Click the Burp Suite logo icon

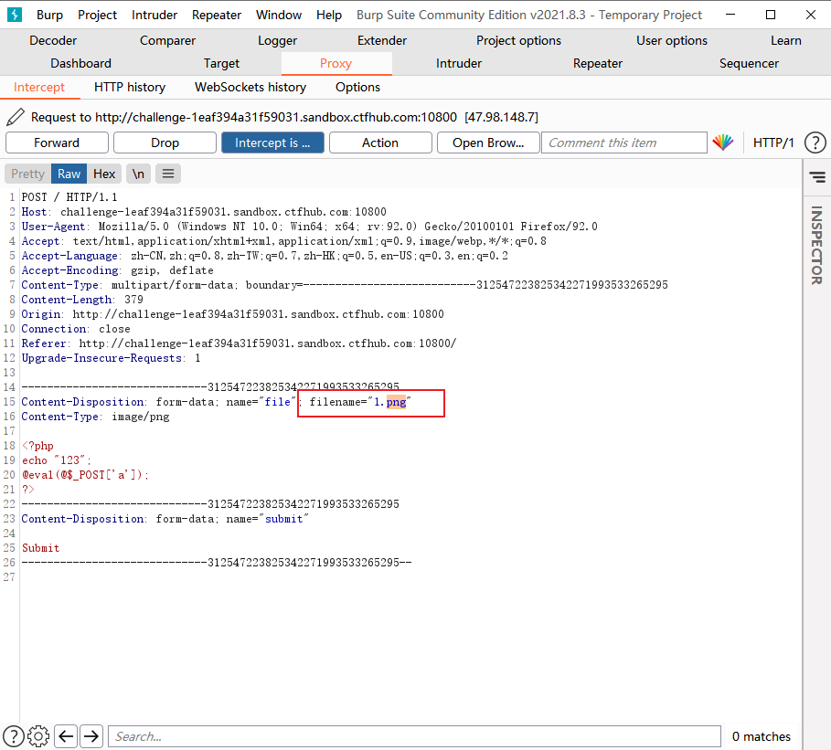point(15,15)
